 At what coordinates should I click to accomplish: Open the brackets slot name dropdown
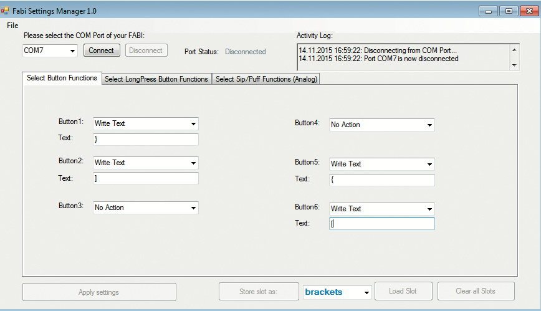pos(337,292)
